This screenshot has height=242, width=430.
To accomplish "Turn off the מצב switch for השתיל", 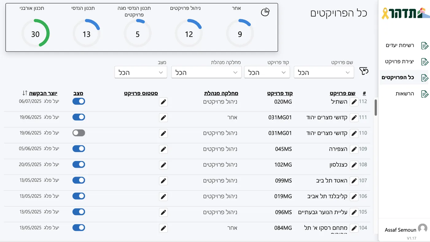I will (79, 101).
